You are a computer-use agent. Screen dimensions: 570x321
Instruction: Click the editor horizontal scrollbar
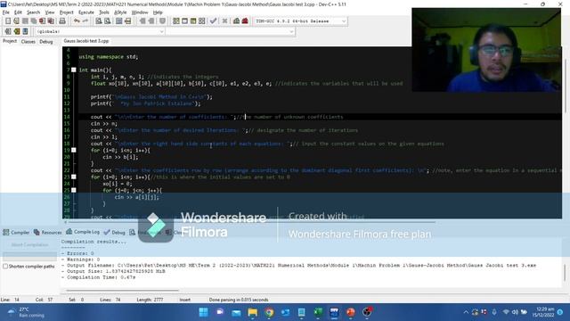pos(251,222)
